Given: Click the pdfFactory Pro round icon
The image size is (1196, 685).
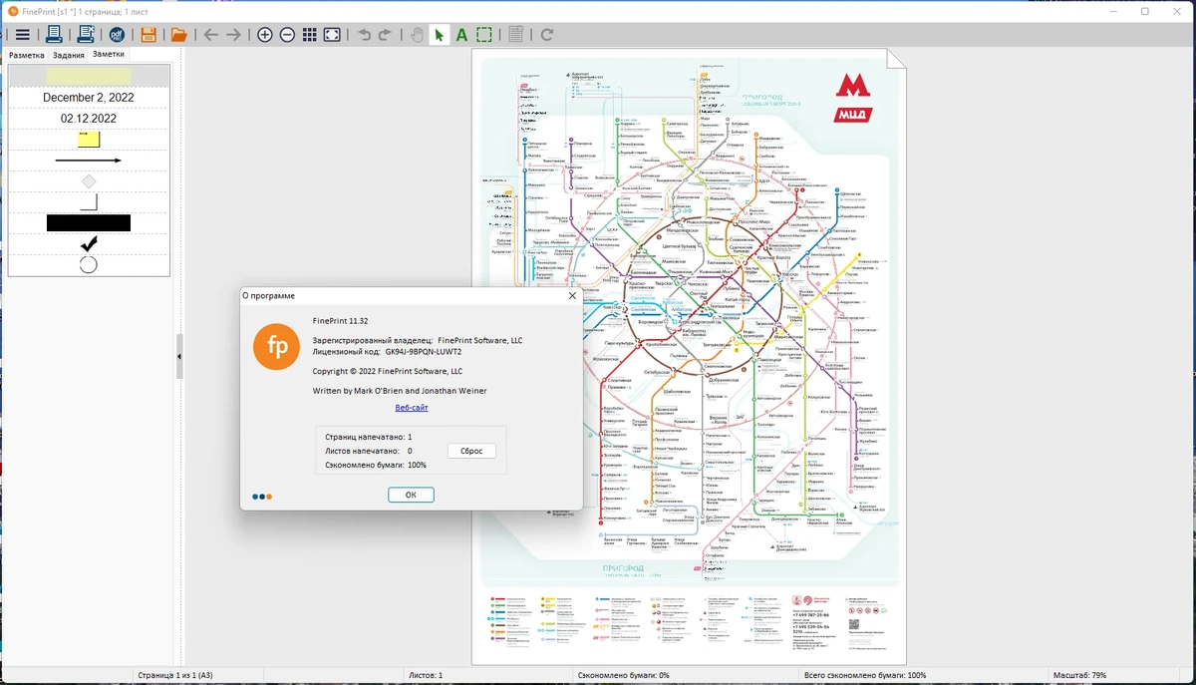Looking at the screenshot, I should [117, 35].
